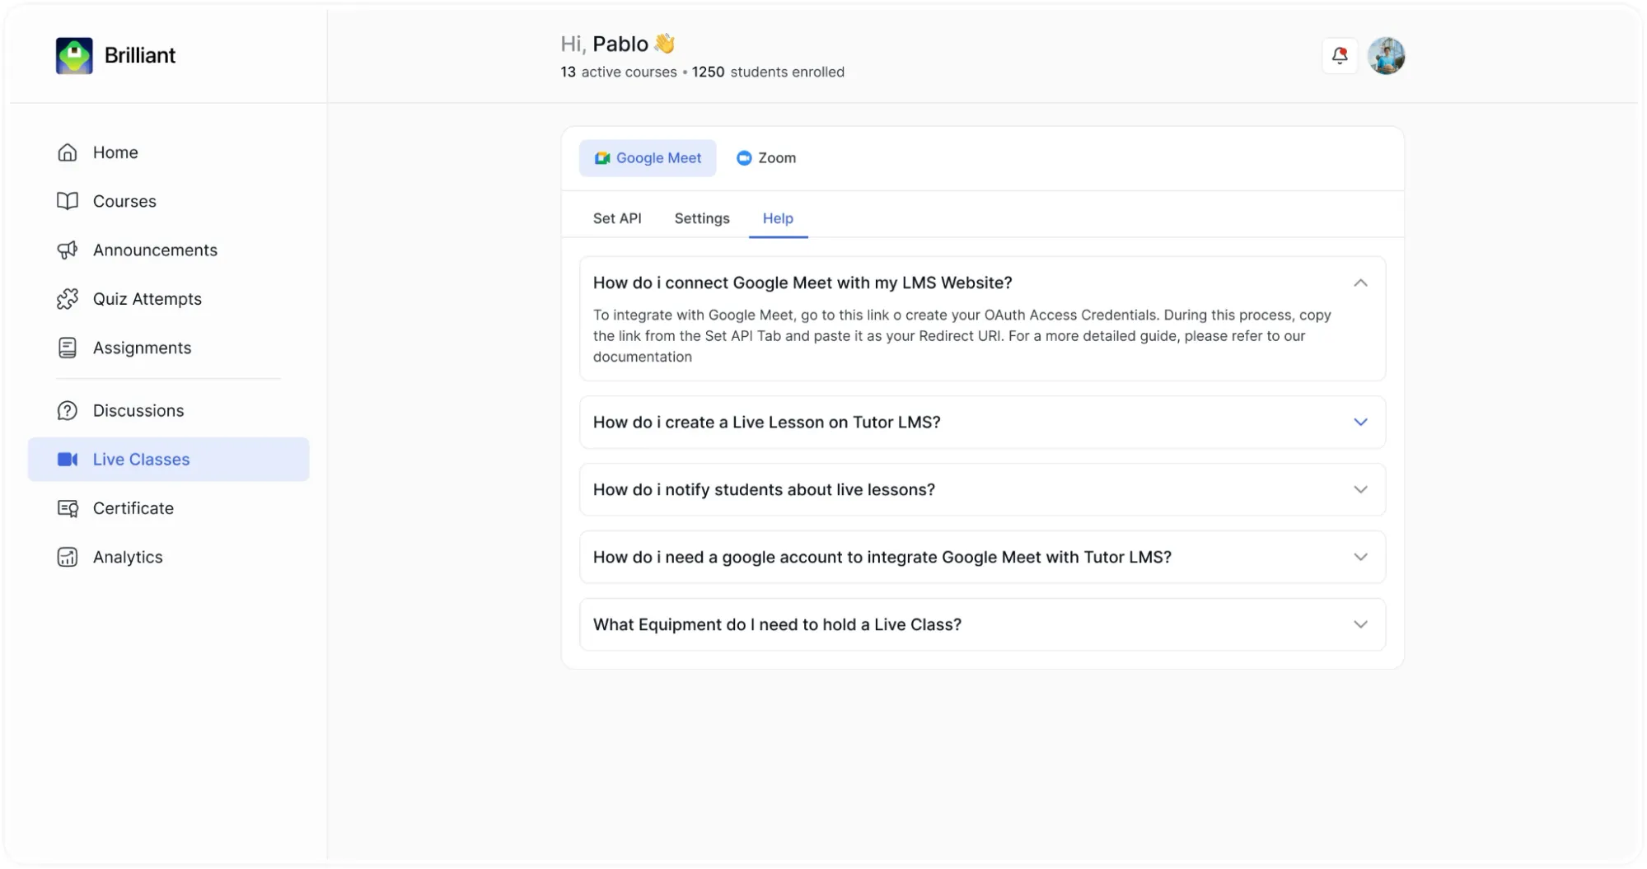Open the user profile avatar

[1387, 56]
